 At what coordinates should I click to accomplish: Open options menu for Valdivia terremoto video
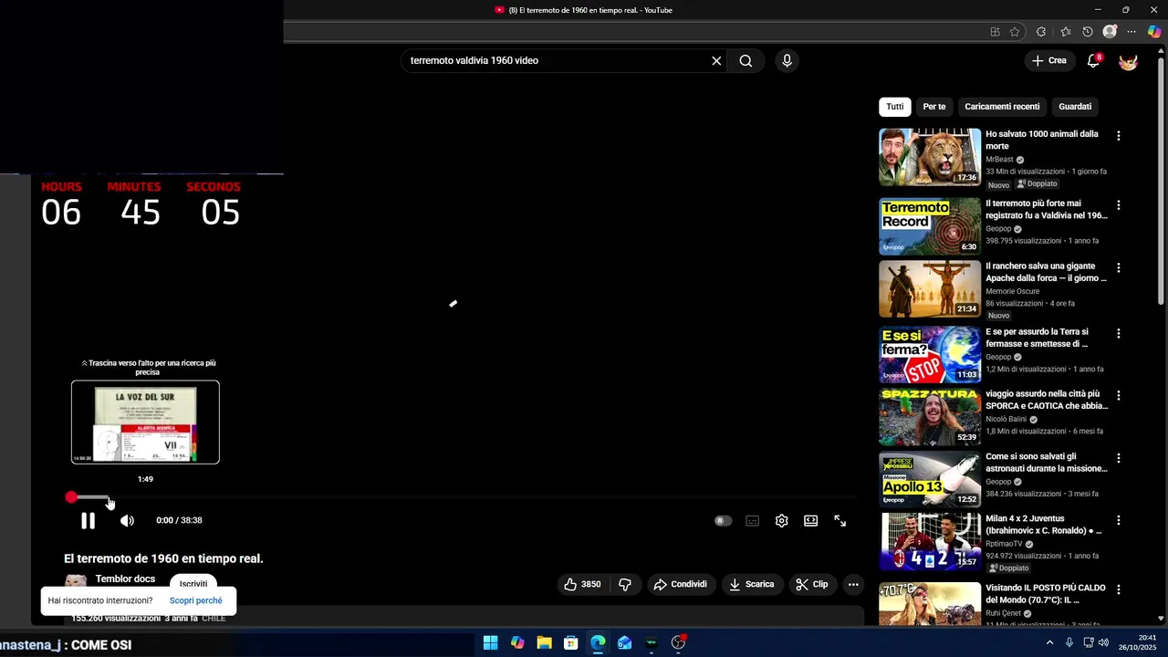[1118, 205]
